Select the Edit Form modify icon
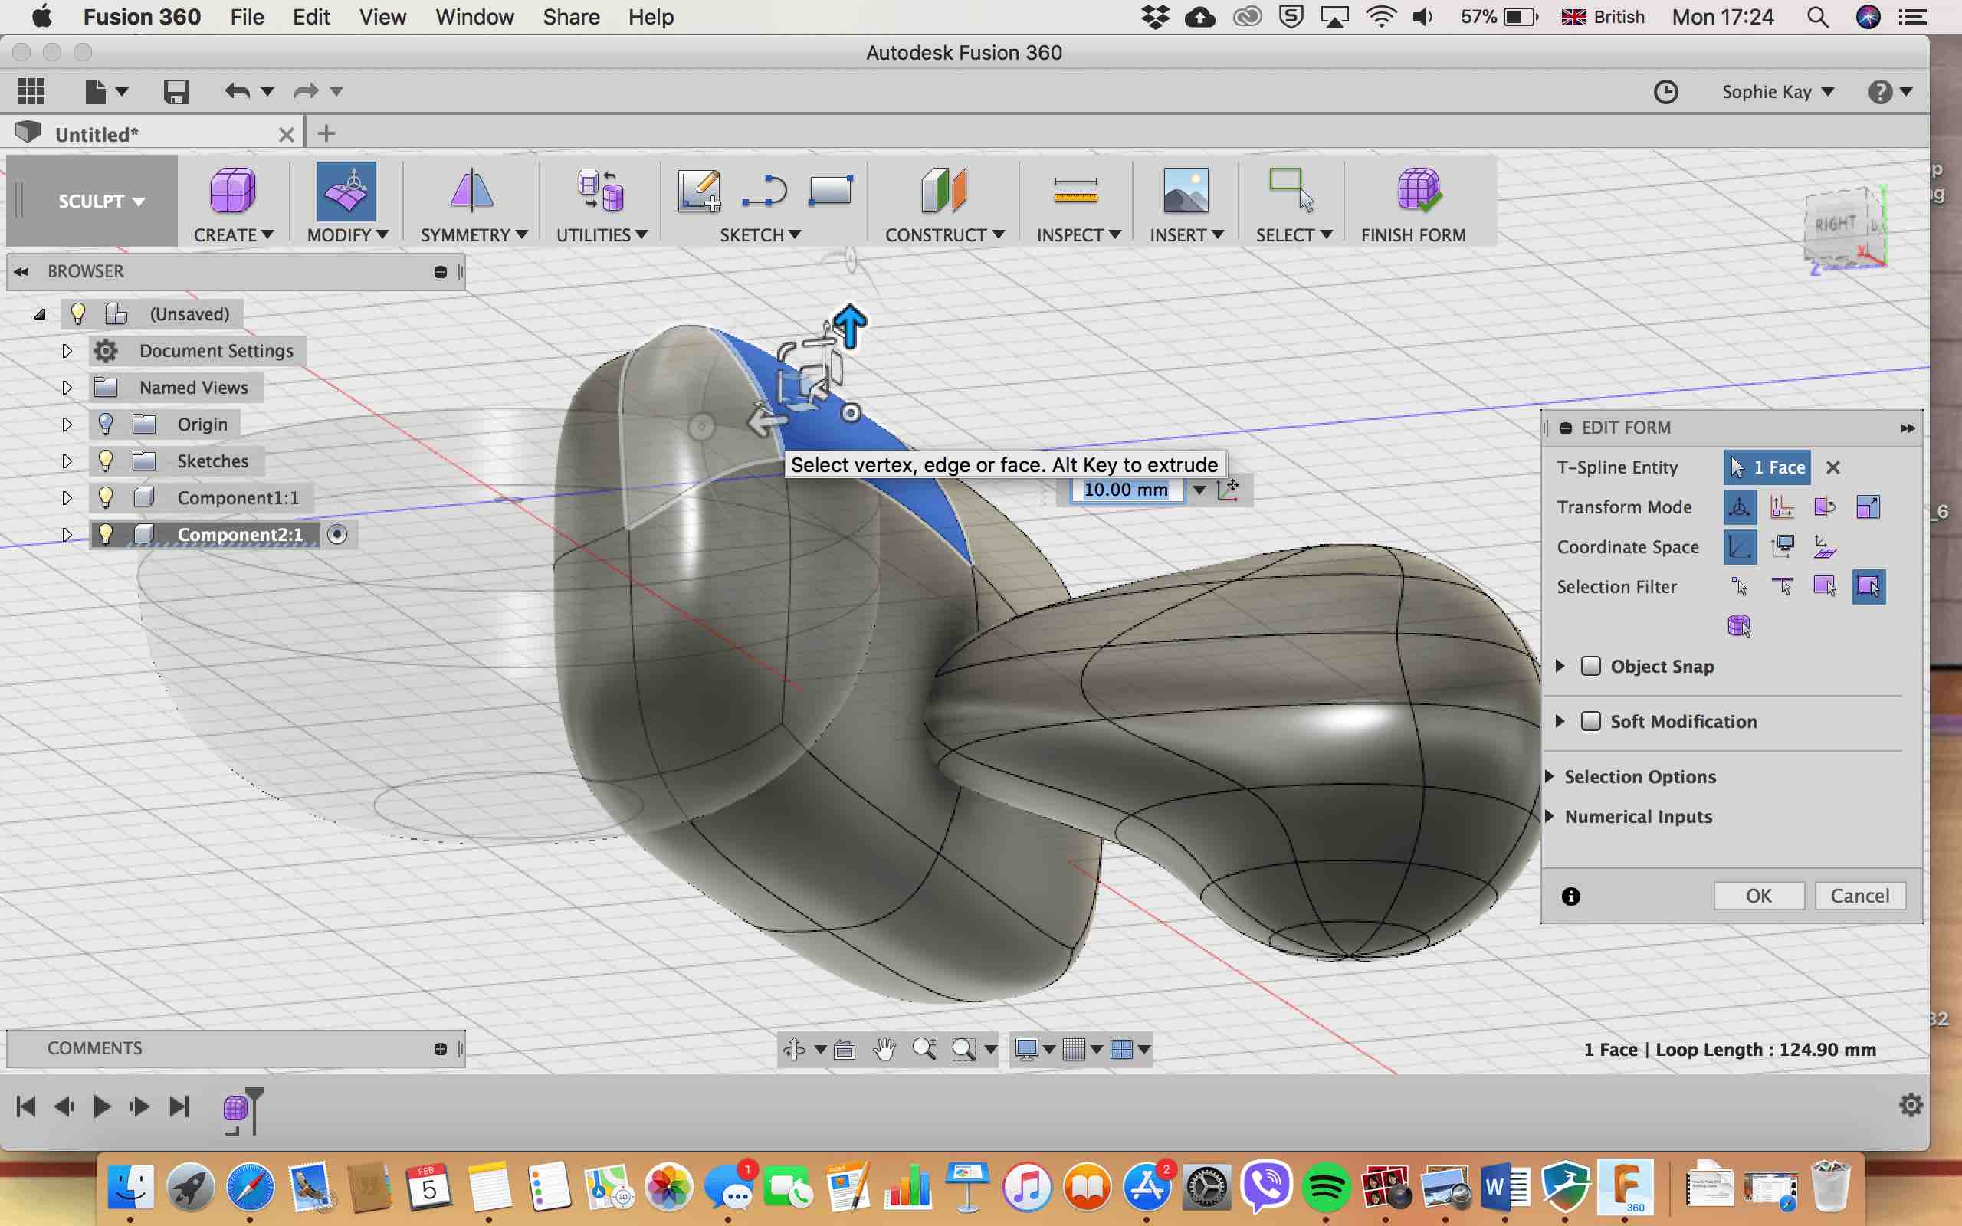1962x1226 pixels. tap(346, 192)
